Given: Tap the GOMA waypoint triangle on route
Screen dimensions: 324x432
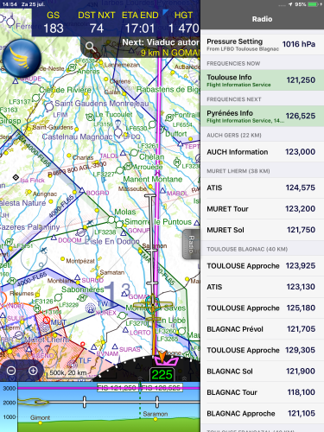Looking at the screenshot, I should 124,294.
